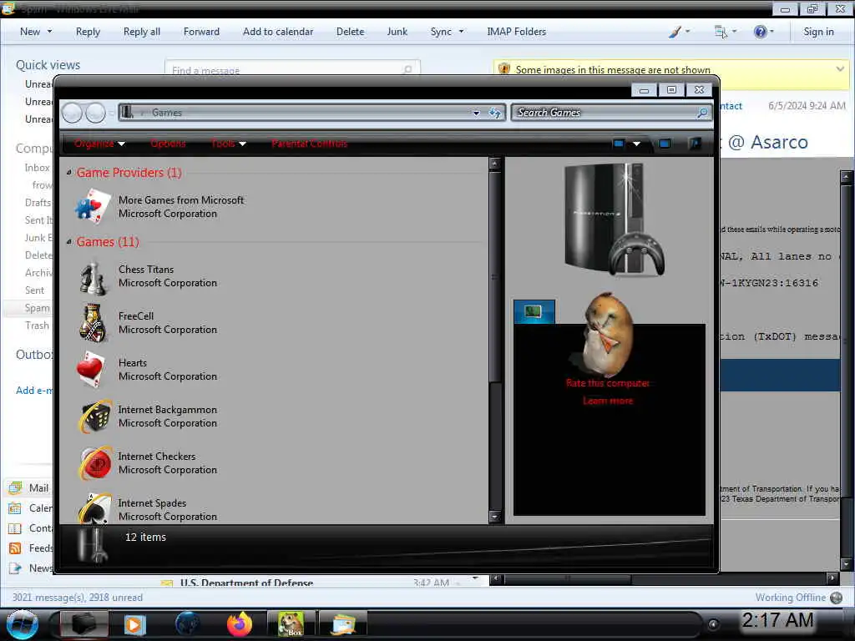
Task: Click the Feeds icon in Live Mail sidebar
Action: (x=15, y=548)
